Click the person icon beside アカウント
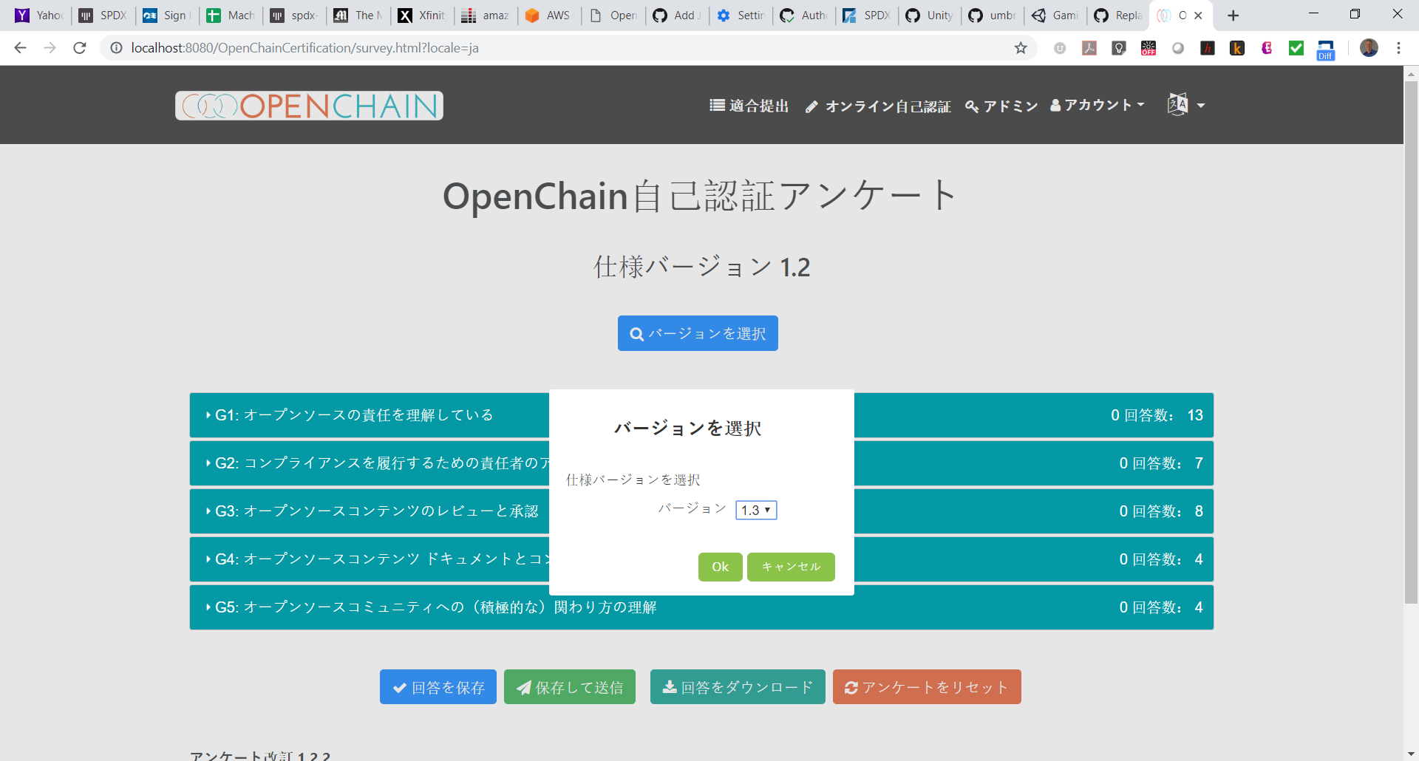 click(x=1055, y=105)
